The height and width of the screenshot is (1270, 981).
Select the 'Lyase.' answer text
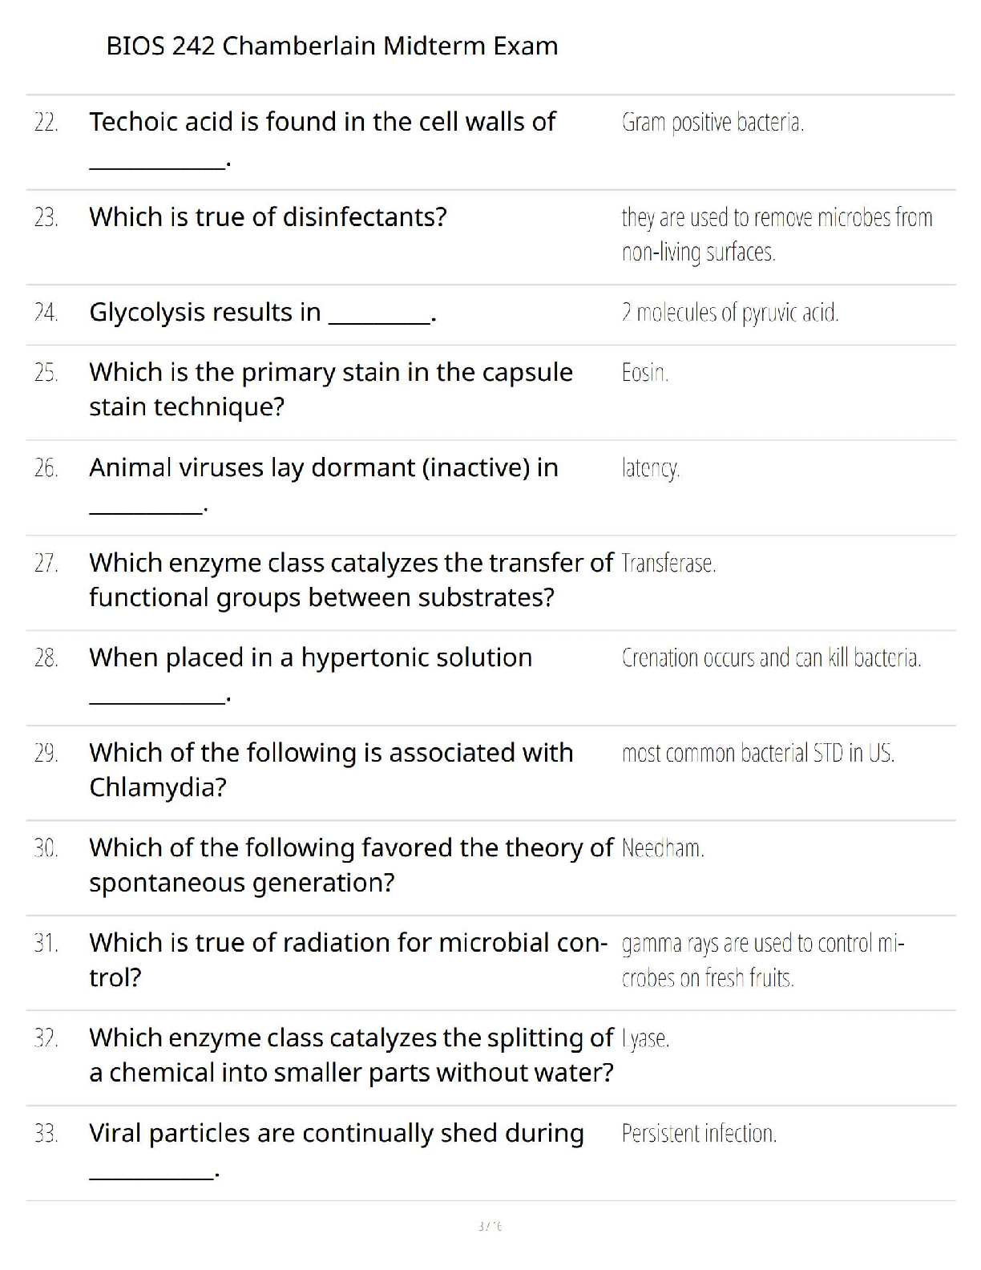click(645, 1039)
